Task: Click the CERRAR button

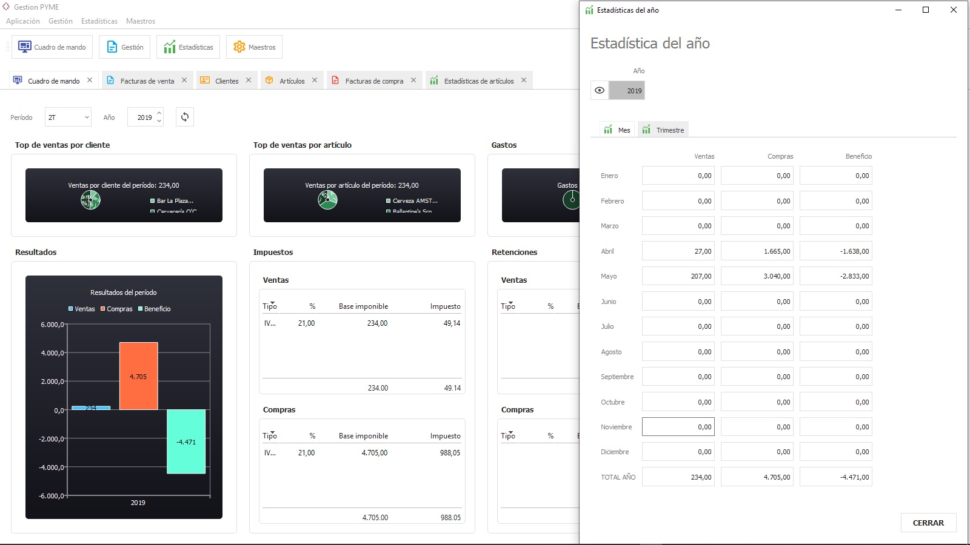Action: 928,523
